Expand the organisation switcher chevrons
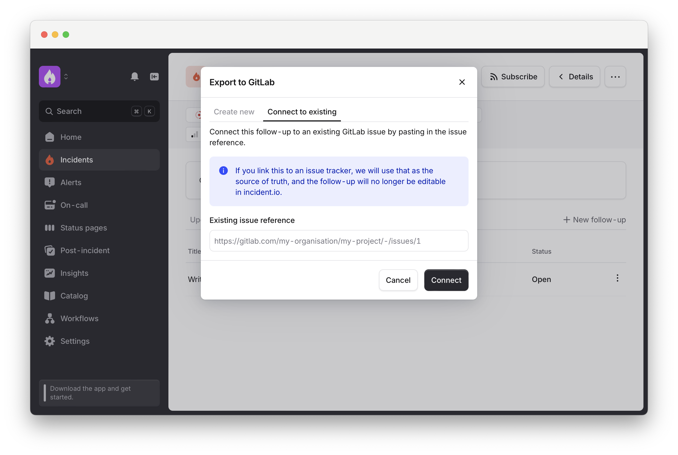The width and height of the screenshot is (678, 455). point(66,77)
